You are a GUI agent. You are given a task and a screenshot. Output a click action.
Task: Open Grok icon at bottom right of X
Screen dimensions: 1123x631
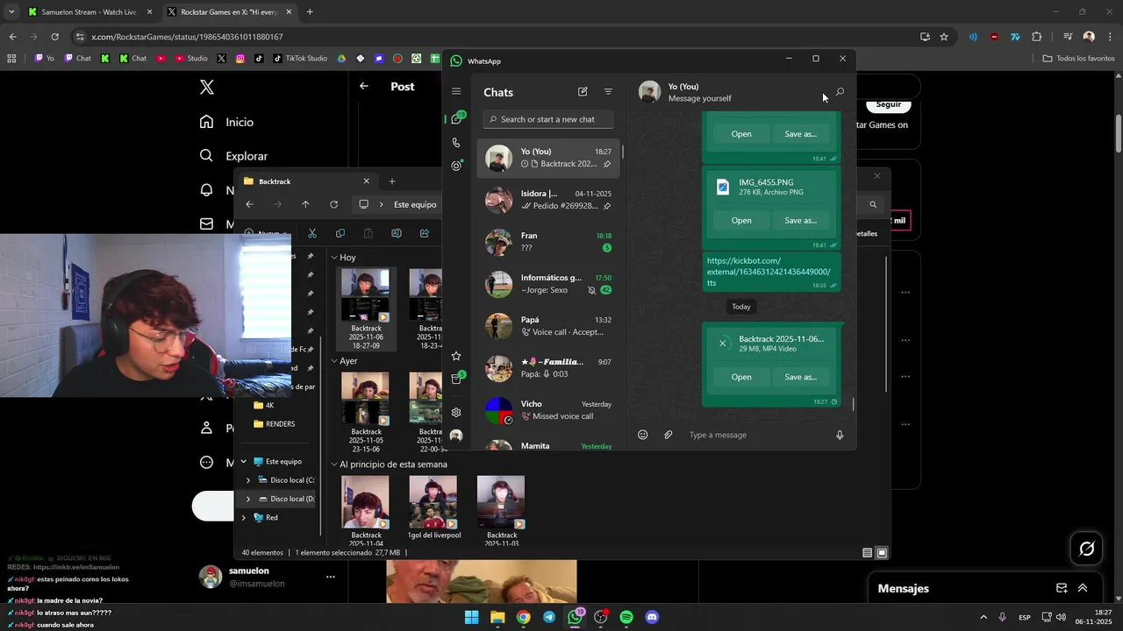click(1087, 549)
